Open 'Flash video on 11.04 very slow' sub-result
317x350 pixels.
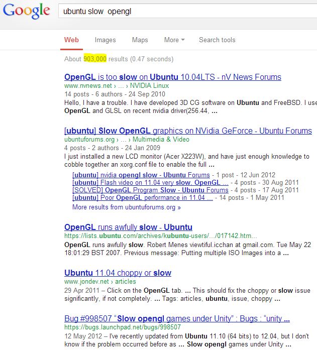(x=150, y=183)
